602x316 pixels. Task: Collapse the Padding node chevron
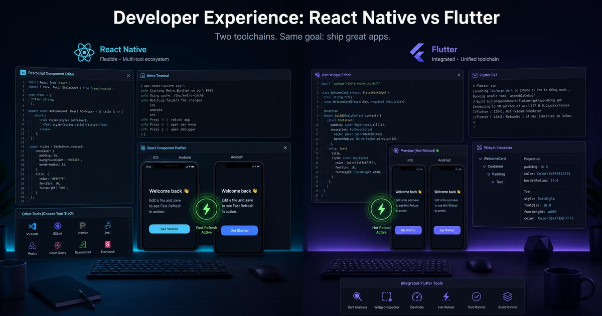(x=488, y=175)
